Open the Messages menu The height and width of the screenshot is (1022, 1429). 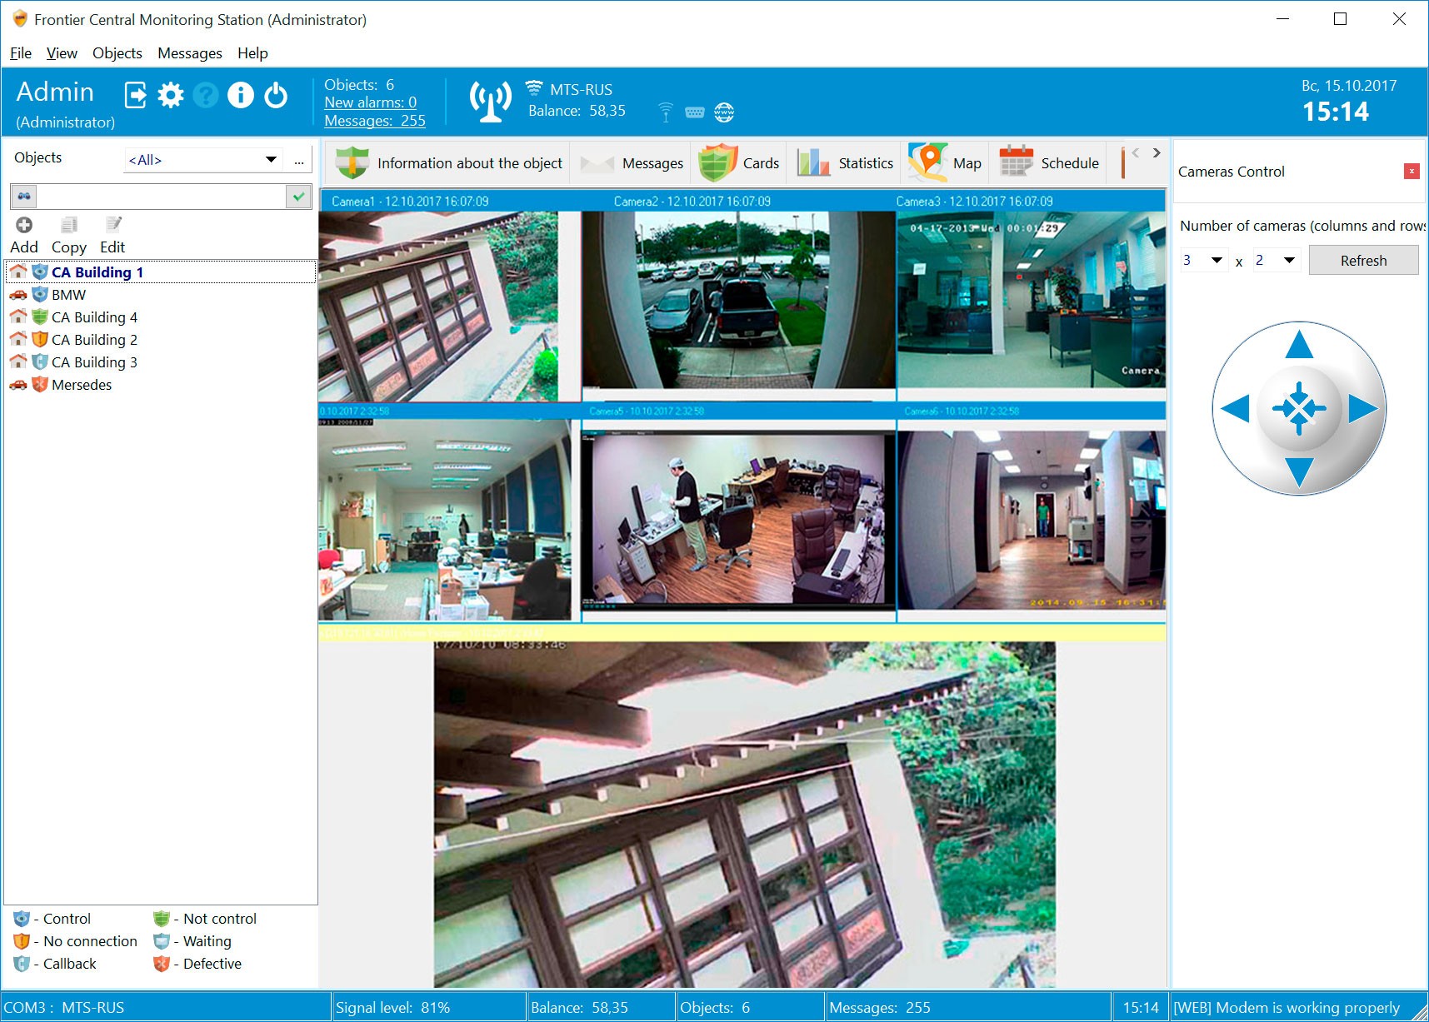click(x=189, y=52)
